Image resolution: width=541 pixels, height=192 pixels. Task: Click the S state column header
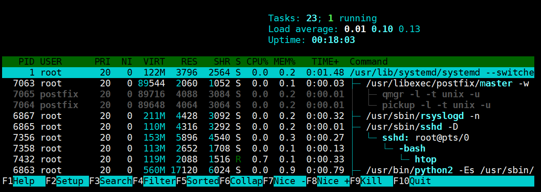[x=238, y=62]
